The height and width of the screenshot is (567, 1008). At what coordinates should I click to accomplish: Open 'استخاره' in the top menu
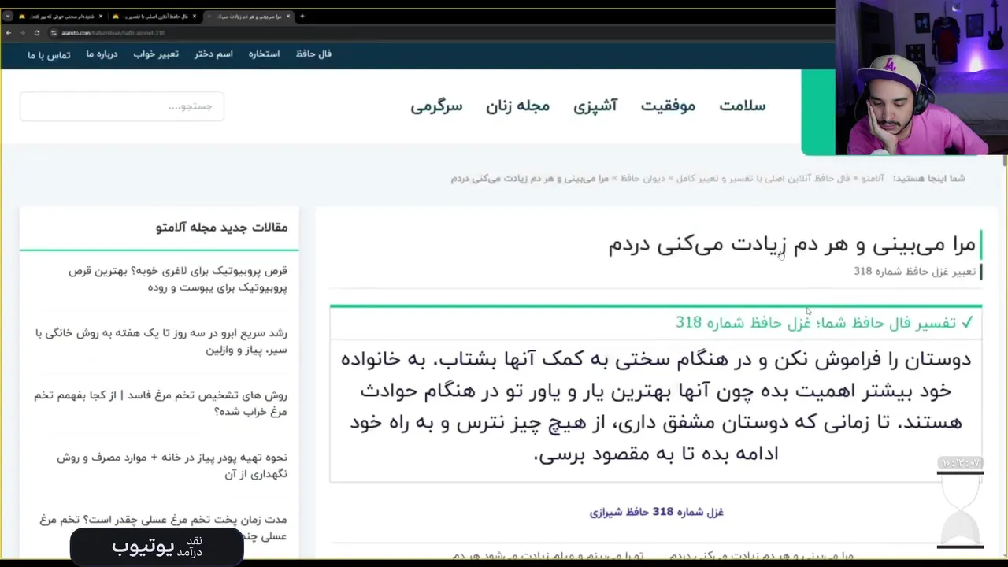pyautogui.click(x=264, y=54)
